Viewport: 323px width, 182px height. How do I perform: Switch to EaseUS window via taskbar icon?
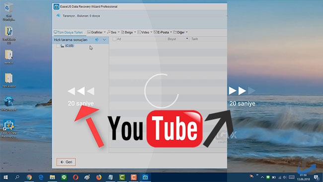pos(145,177)
